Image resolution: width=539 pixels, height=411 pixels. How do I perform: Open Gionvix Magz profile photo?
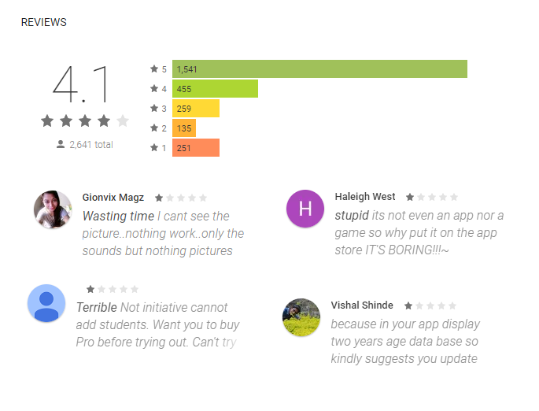coord(53,209)
